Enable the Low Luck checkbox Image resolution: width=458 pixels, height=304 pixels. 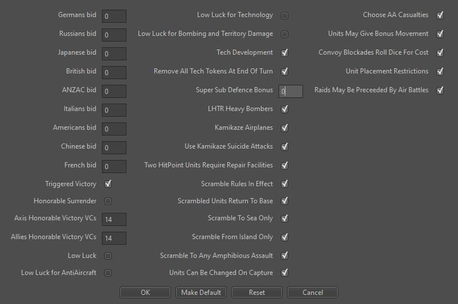point(108,256)
